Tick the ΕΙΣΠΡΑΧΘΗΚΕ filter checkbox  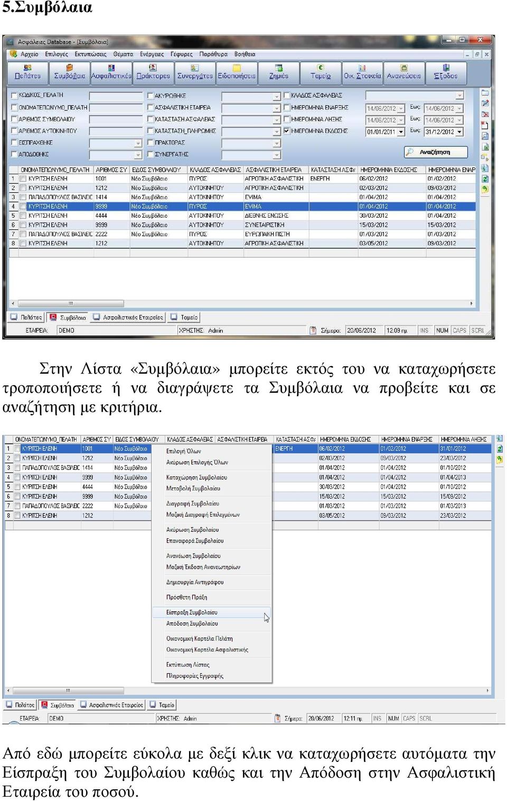point(14,142)
